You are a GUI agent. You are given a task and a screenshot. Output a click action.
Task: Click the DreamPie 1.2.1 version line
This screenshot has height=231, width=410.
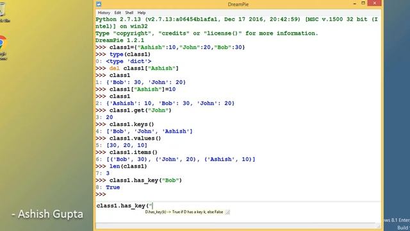(120, 40)
